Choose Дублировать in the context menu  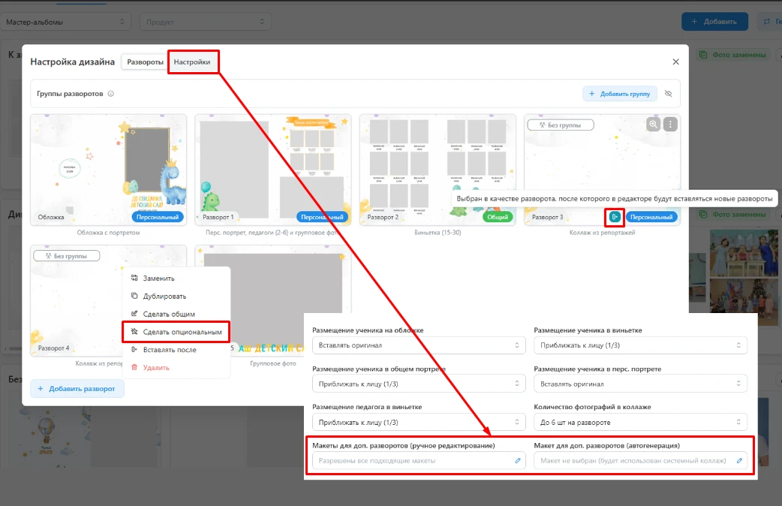tap(176, 296)
